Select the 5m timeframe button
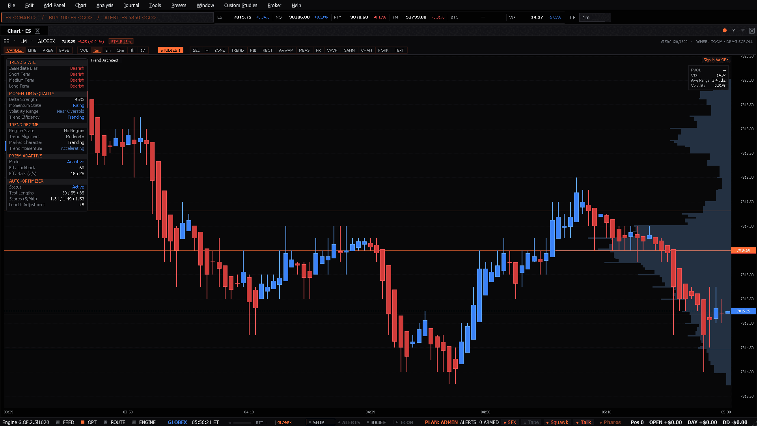Viewport: 757px width, 426px height. [x=108, y=50]
